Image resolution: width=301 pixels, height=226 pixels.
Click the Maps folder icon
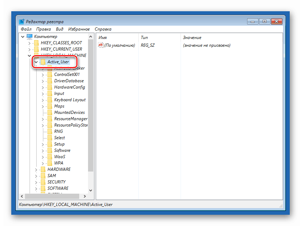50,106
